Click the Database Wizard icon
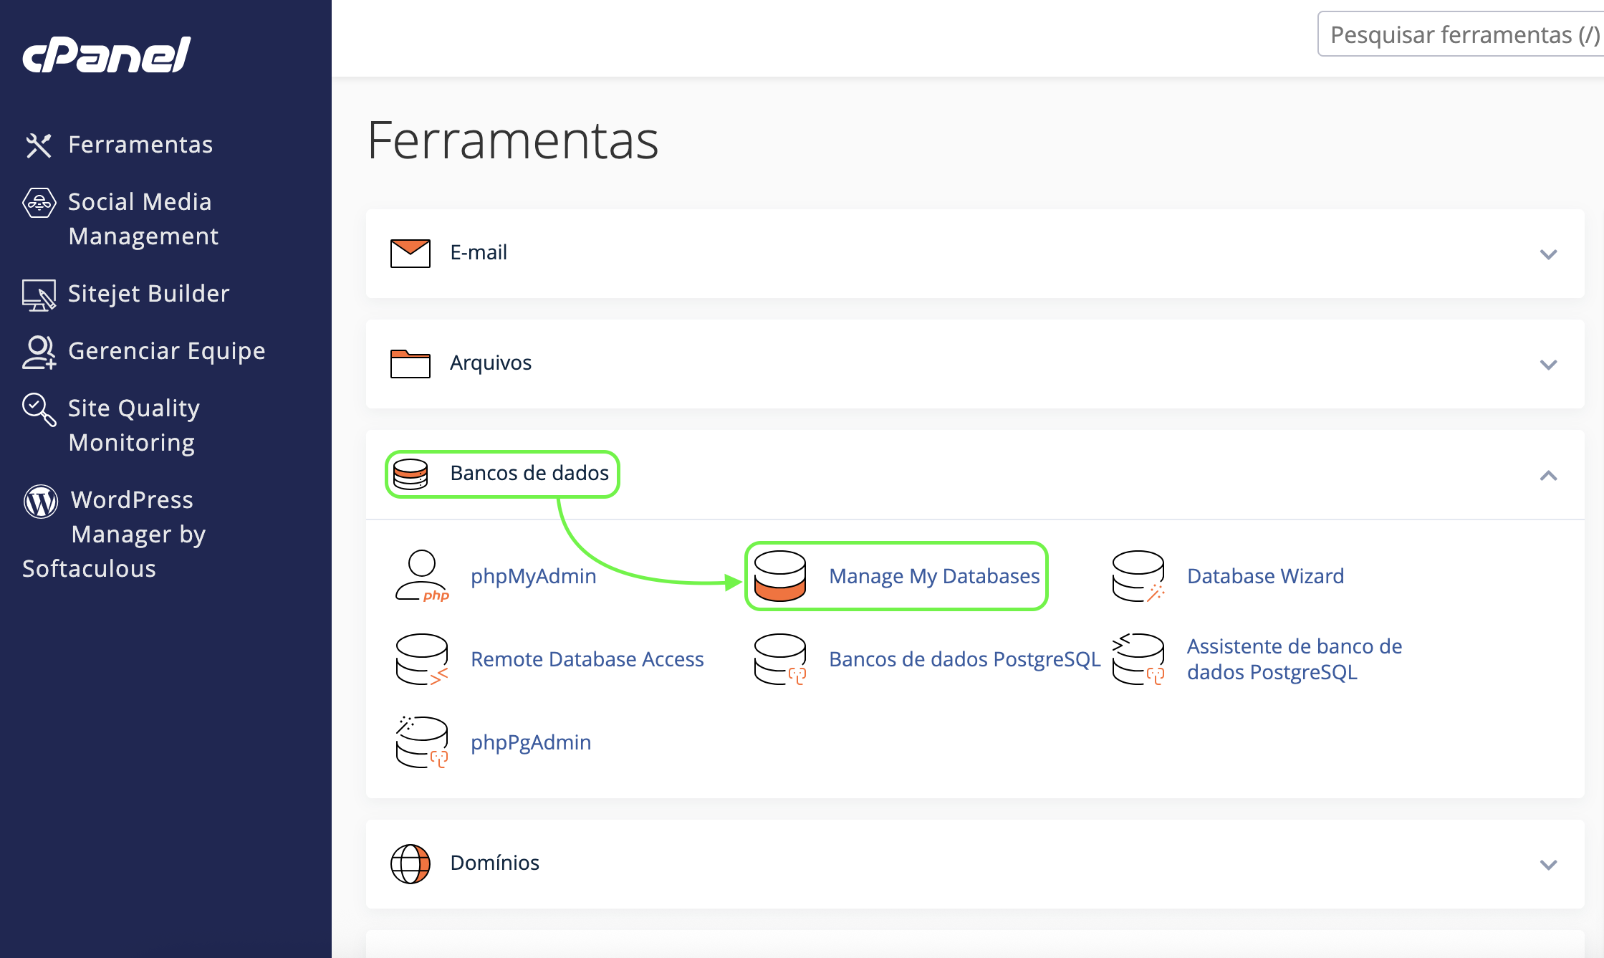Viewport: 1604px width, 958px height. [x=1138, y=576]
